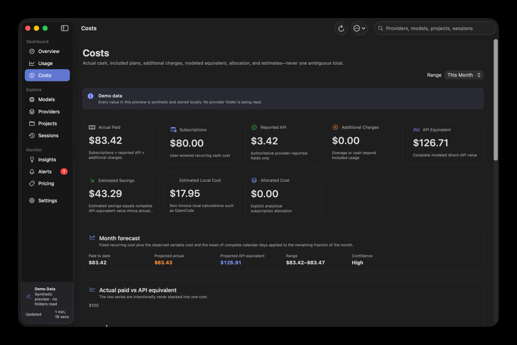Open the Models section
Viewport: 517px width, 345px height.
pyautogui.click(x=47, y=99)
